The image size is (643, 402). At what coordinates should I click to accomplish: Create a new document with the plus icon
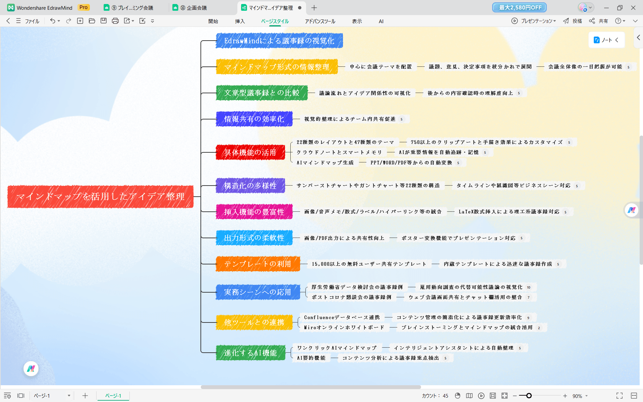tap(80, 21)
